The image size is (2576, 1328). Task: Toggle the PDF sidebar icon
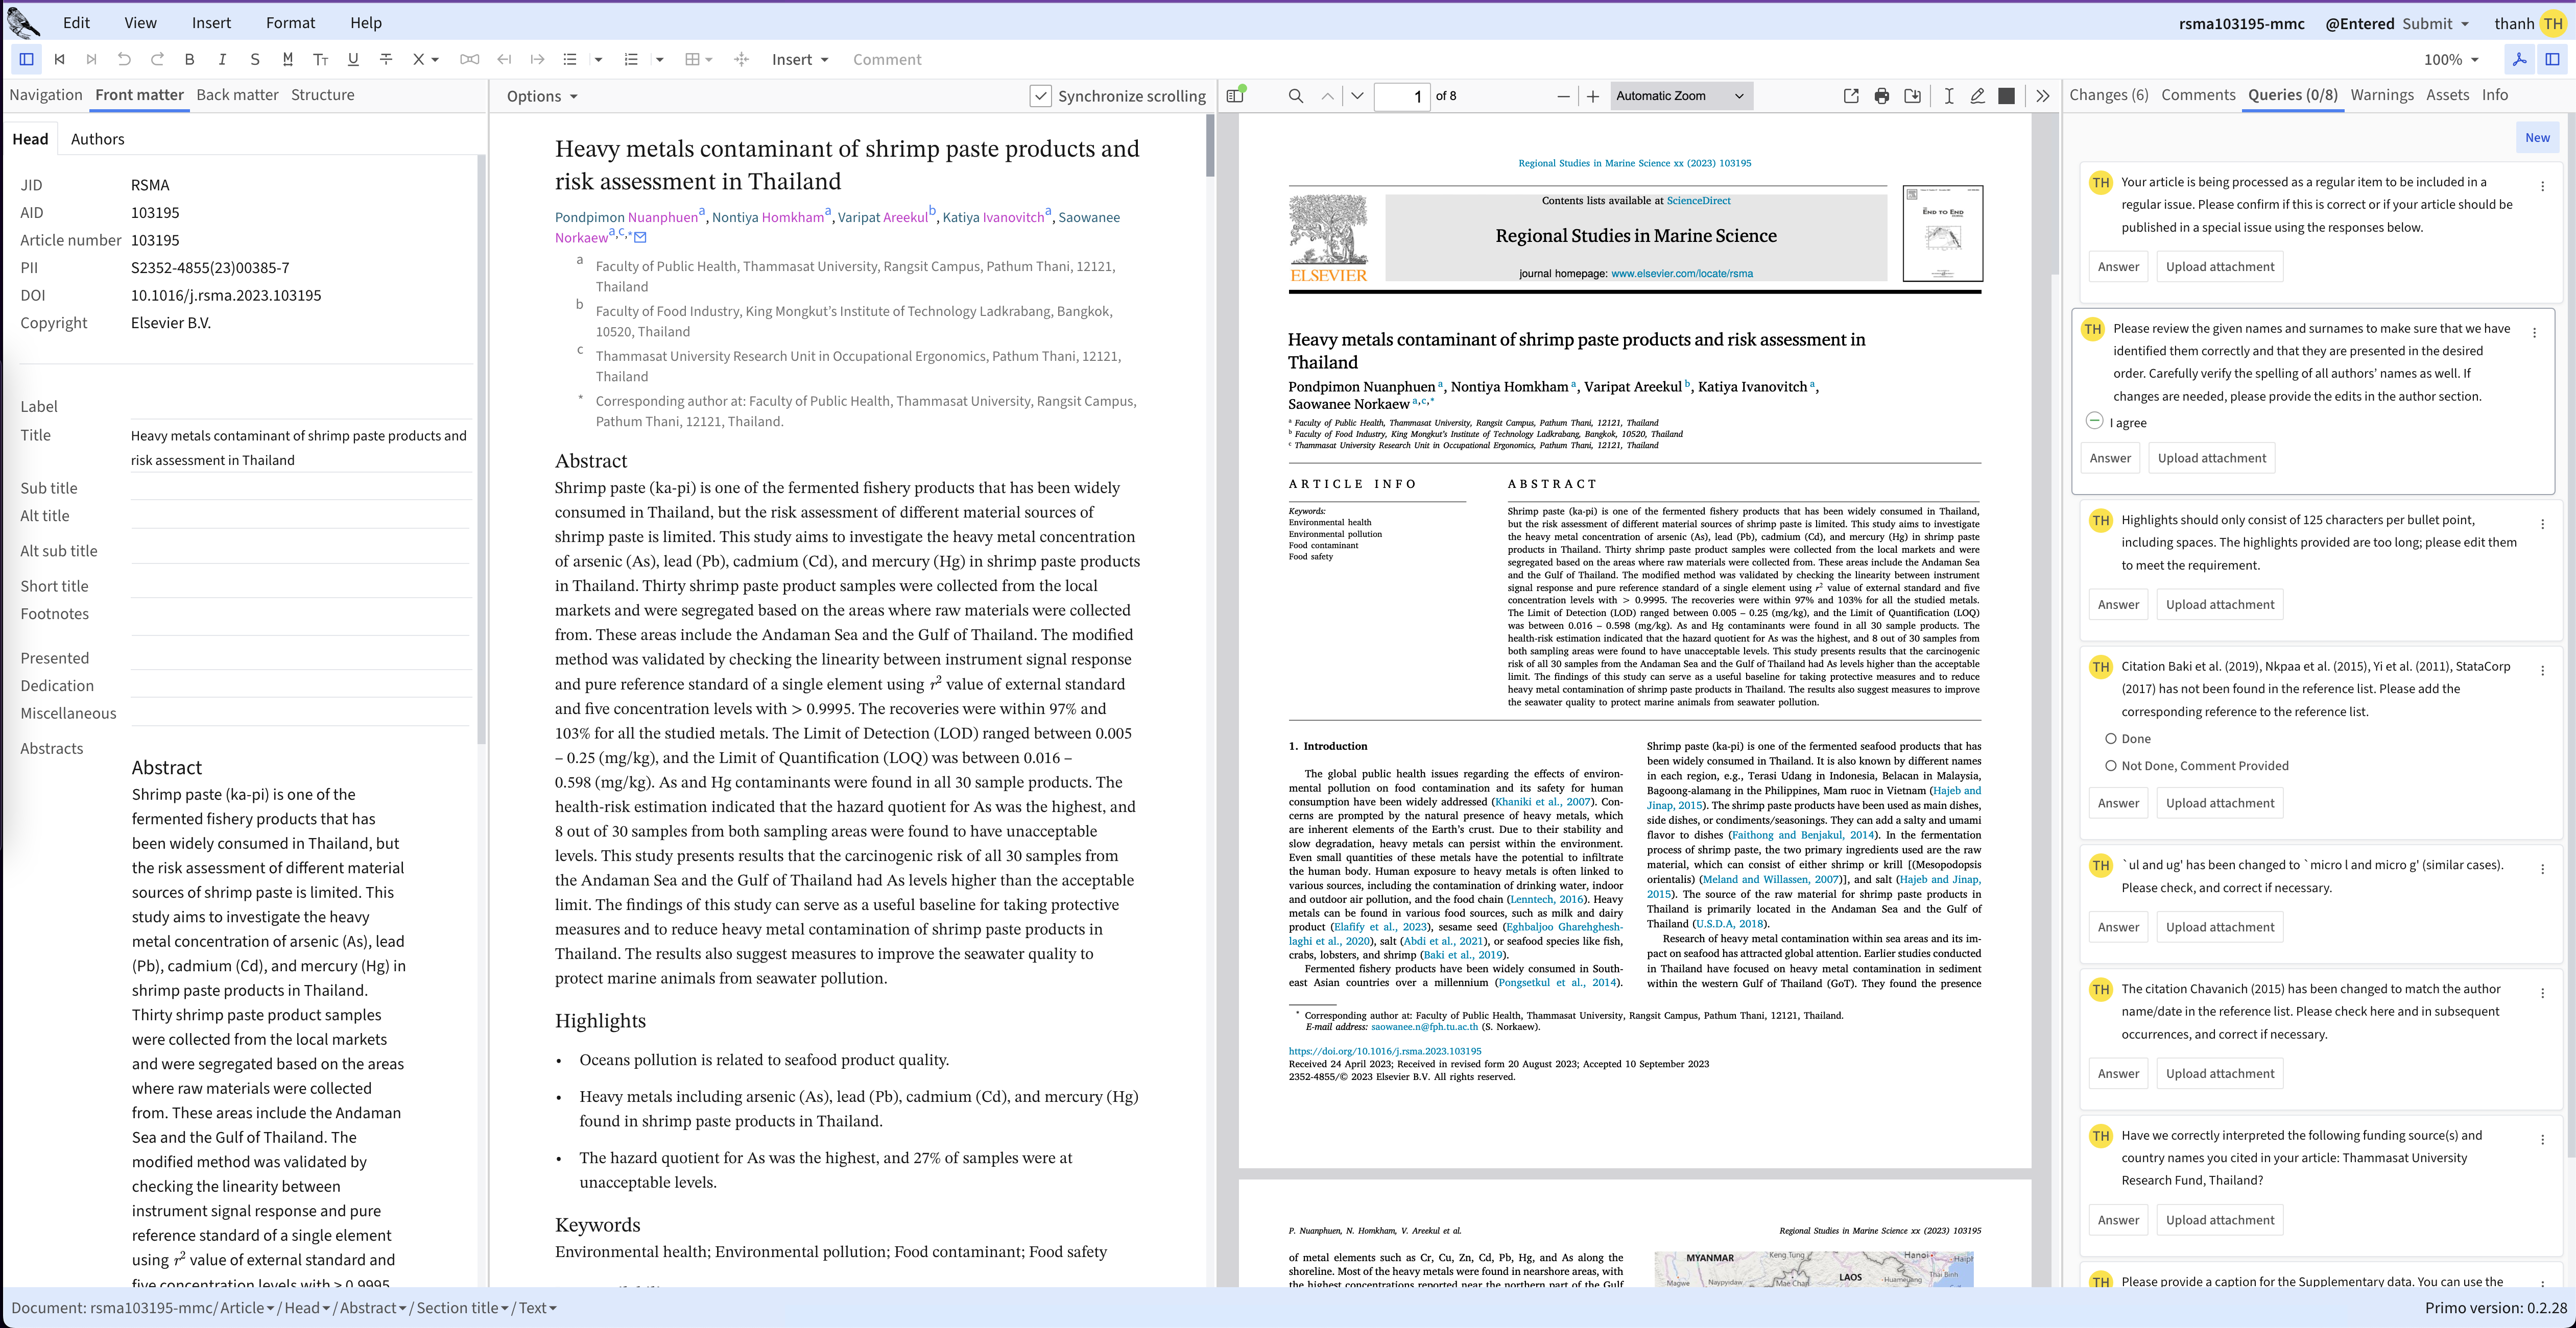click(x=1235, y=96)
